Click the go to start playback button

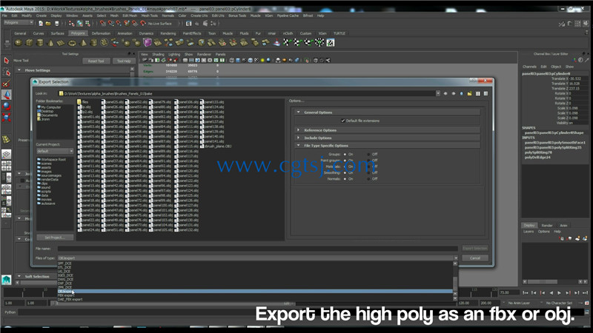[525, 292]
